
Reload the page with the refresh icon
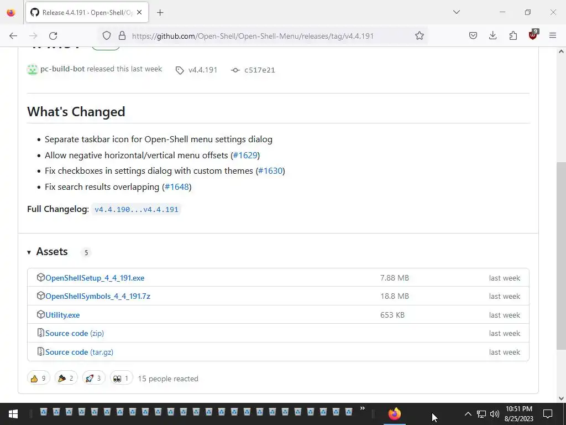(53, 36)
